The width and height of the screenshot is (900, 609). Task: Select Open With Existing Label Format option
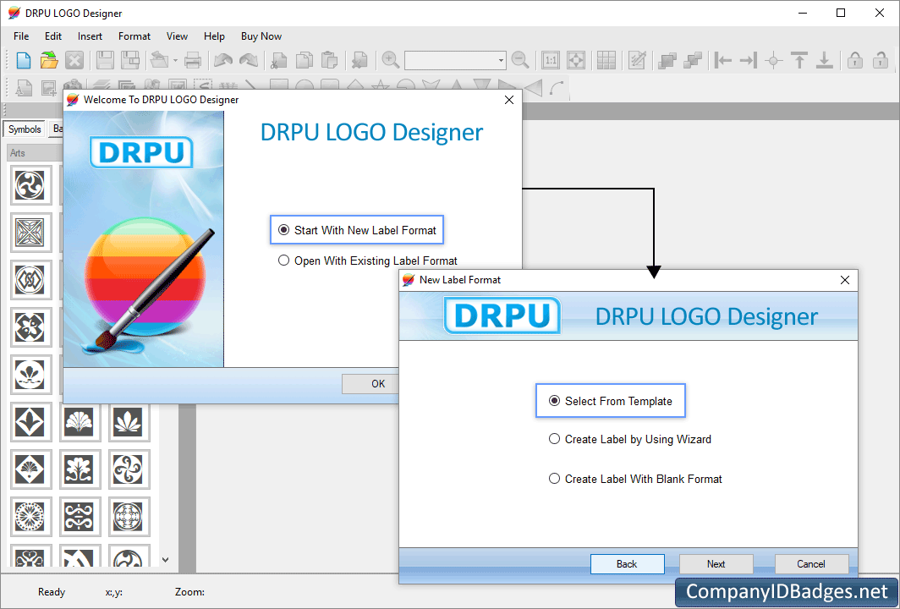[367, 261]
